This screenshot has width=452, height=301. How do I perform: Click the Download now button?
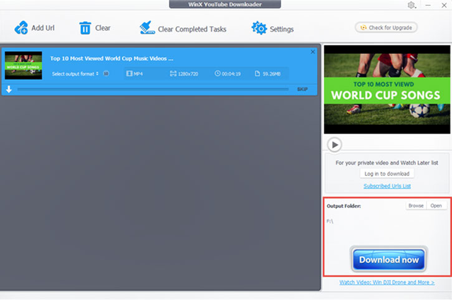tap(389, 260)
